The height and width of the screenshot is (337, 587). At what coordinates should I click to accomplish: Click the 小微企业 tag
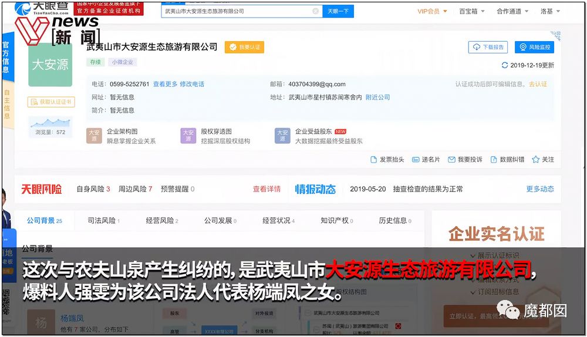point(123,62)
